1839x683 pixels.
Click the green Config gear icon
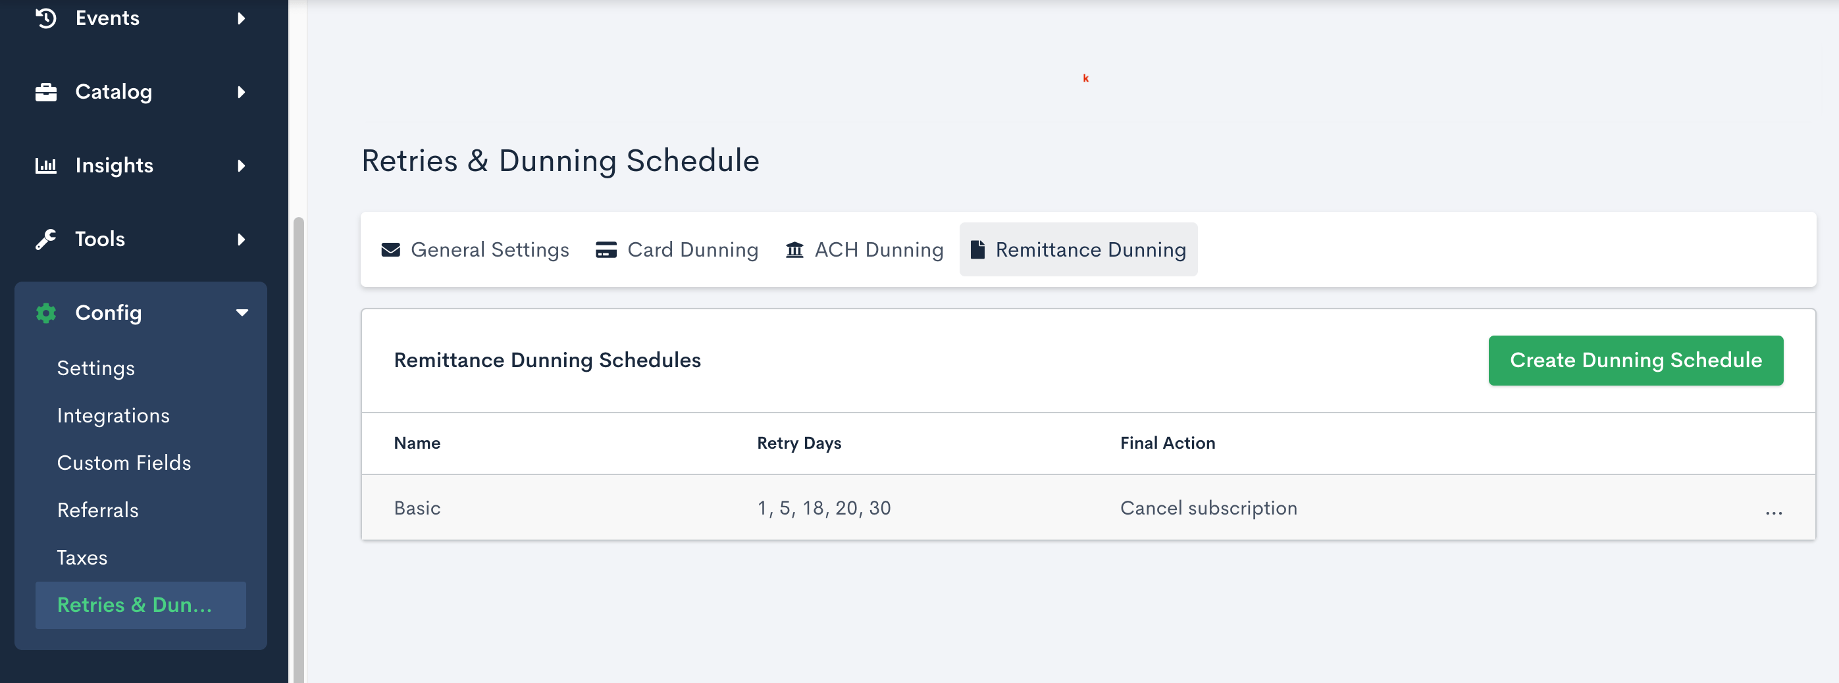coord(45,313)
